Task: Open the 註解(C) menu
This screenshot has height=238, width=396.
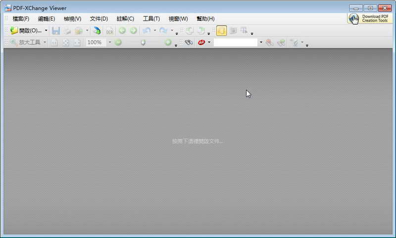Action: [x=125, y=19]
